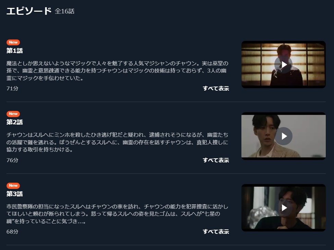The image size is (334, 250).
Task: Expand episode 2 description with すべて表示
Action: click(216, 160)
